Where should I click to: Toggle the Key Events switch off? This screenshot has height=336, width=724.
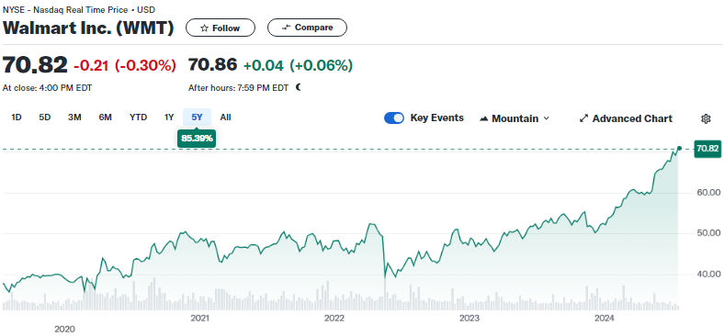[x=394, y=118]
